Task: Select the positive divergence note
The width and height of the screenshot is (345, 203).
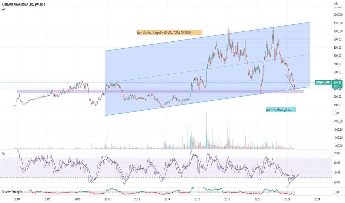Action: [281, 110]
